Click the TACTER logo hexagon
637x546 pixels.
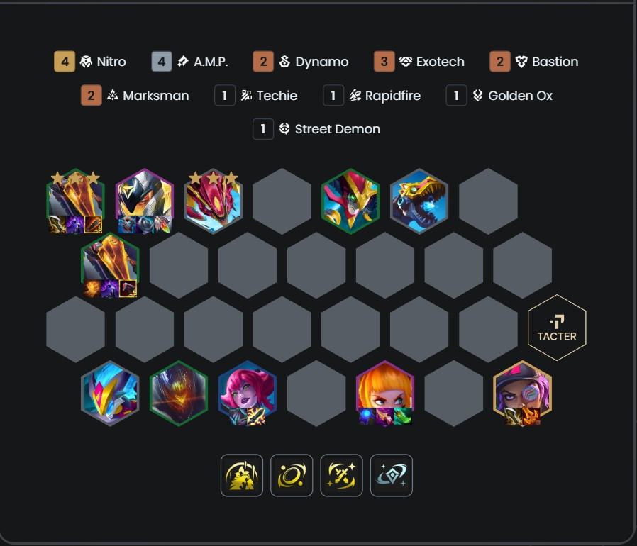(x=557, y=328)
